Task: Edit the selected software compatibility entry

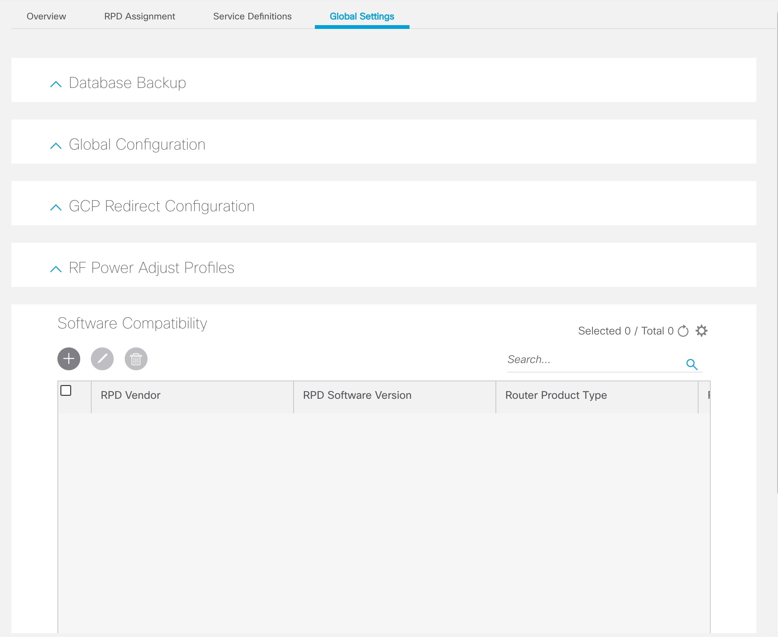Action: click(x=102, y=358)
